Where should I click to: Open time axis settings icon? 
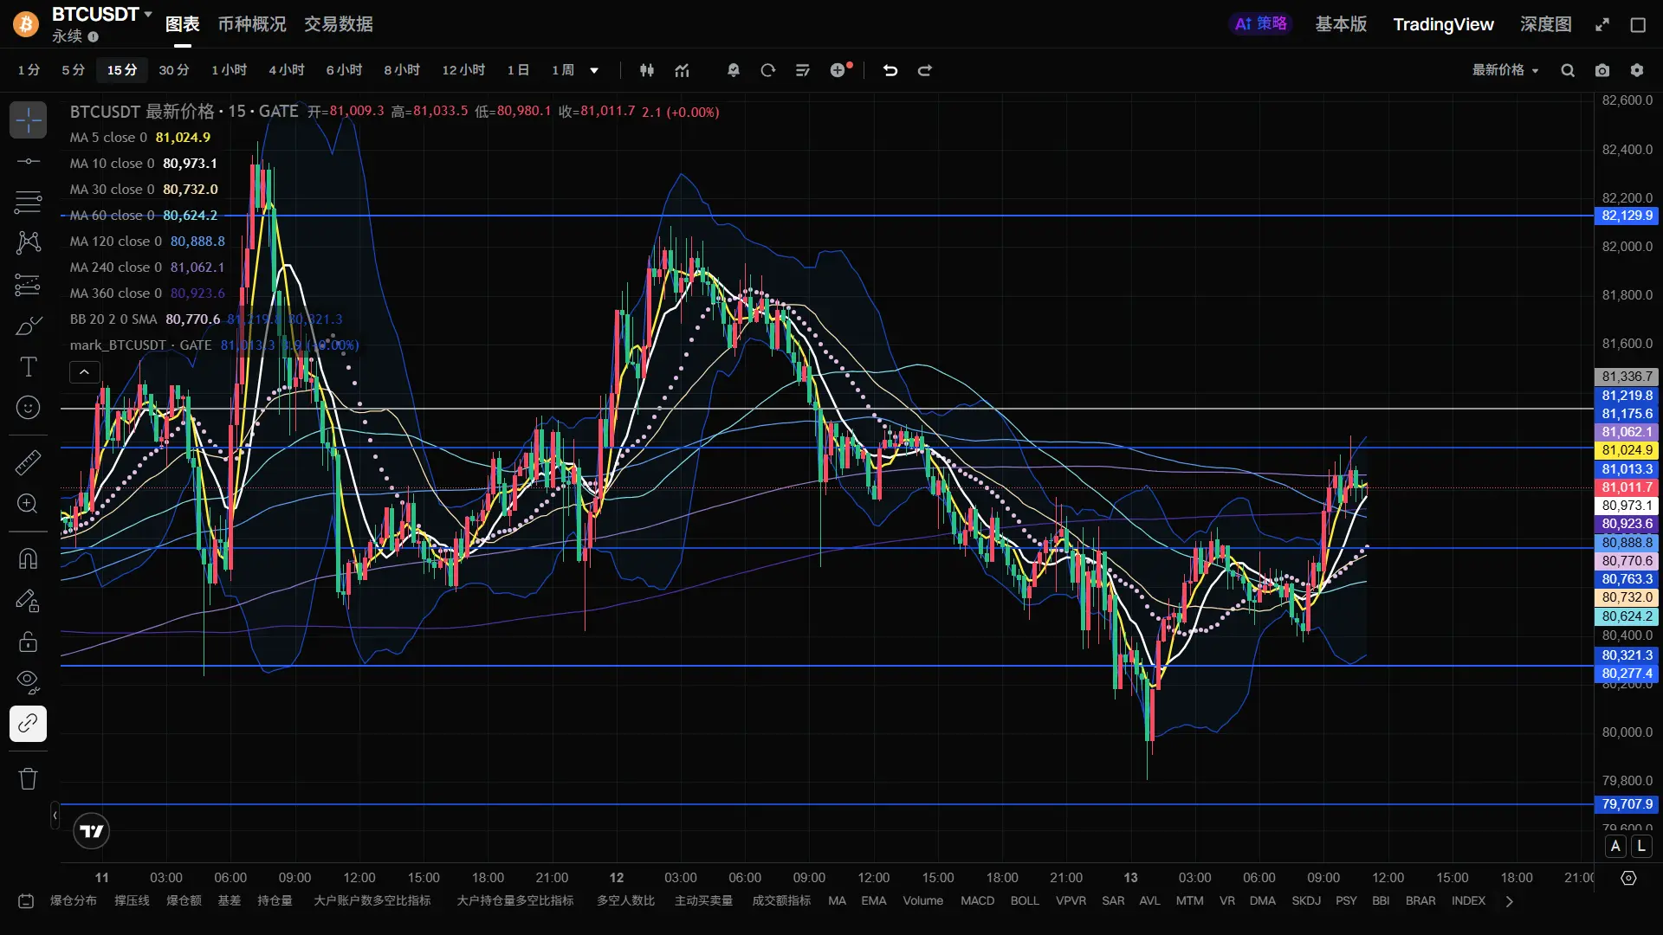tap(1628, 878)
